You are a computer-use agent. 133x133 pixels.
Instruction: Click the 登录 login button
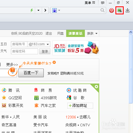(x=45, y=51)
